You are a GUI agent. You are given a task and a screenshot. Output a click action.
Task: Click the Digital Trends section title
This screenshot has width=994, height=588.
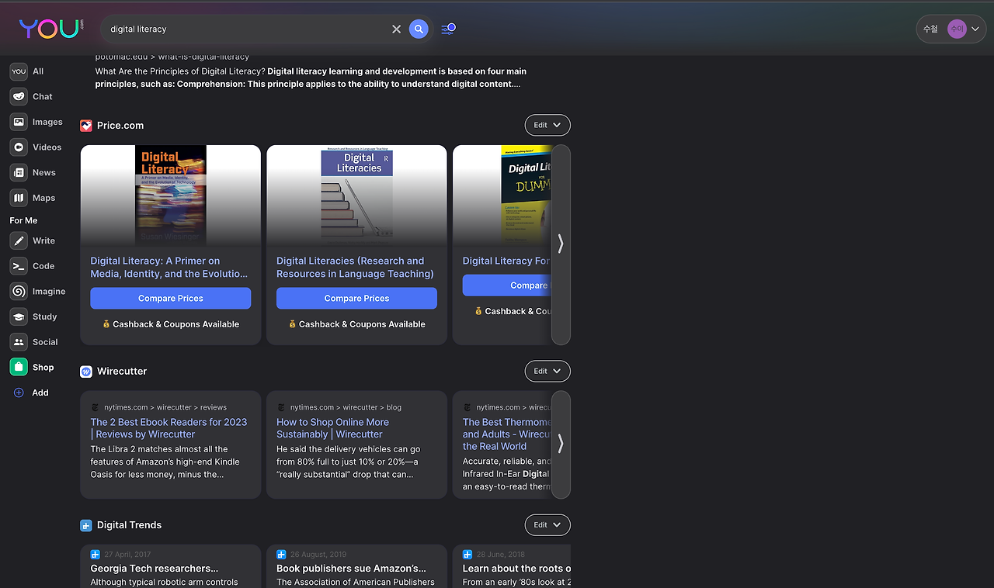tap(129, 525)
